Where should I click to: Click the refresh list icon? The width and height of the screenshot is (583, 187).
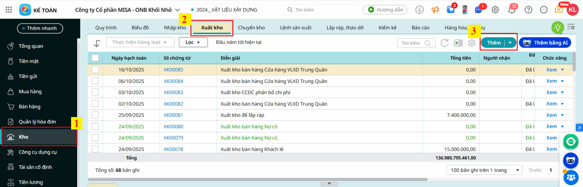(x=445, y=43)
